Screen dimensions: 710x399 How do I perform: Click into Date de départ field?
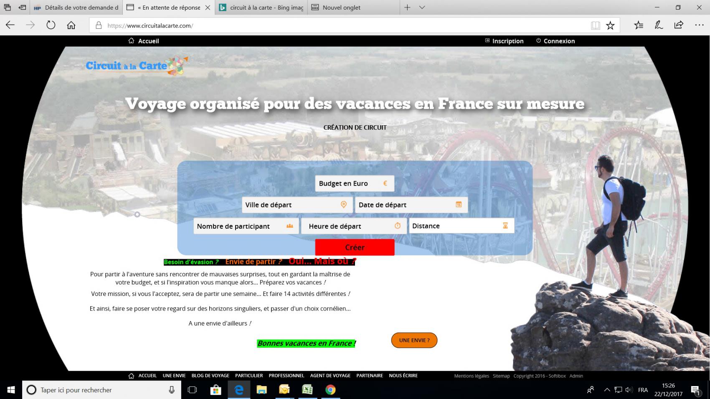411,205
